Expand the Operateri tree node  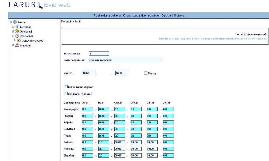13,32
